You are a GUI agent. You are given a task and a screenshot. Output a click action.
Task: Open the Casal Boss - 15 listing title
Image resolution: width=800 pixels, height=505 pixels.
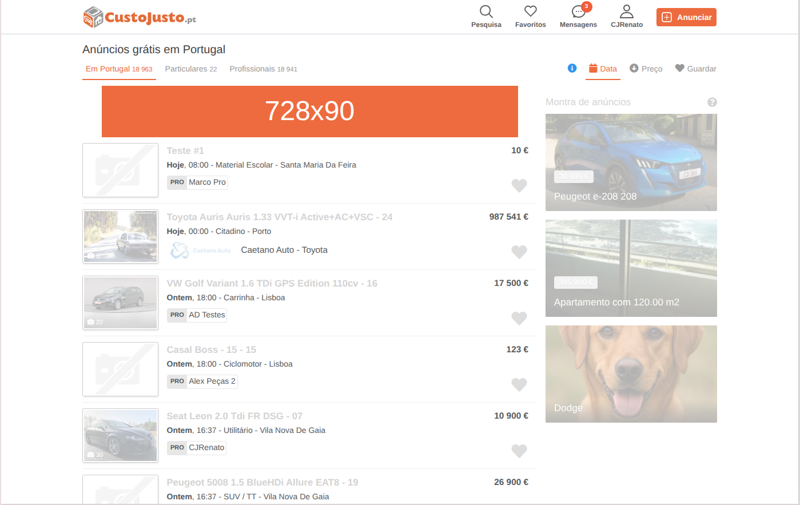[211, 349]
